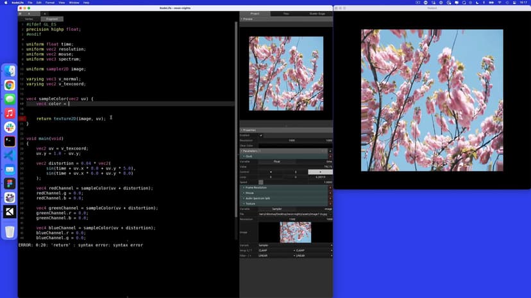
Task: Toggle the Enabled checkbox in Properties
Action: click(260, 135)
